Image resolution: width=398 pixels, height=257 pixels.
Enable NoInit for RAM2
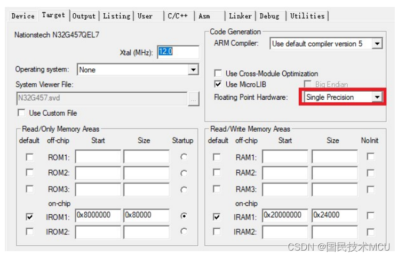[371, 173]
